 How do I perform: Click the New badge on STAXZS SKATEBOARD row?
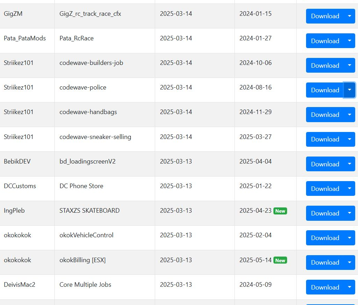pyautogui.click(x=280, y=211)
